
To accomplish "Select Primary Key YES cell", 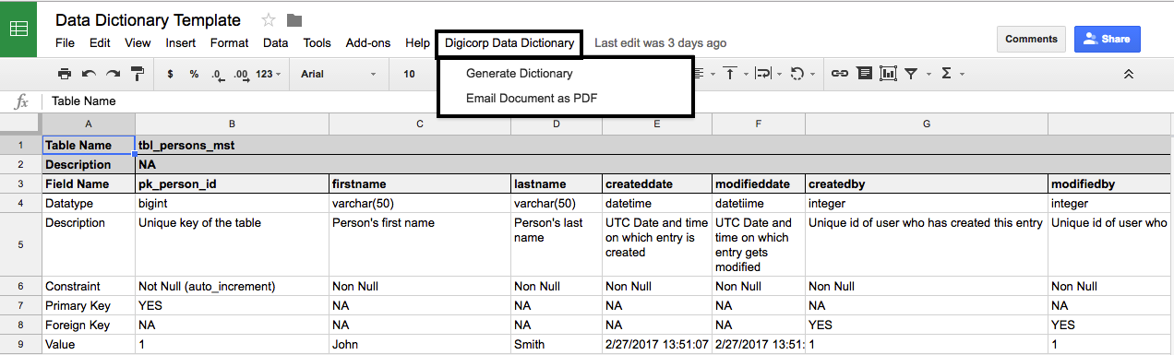I will pos(232,305).
